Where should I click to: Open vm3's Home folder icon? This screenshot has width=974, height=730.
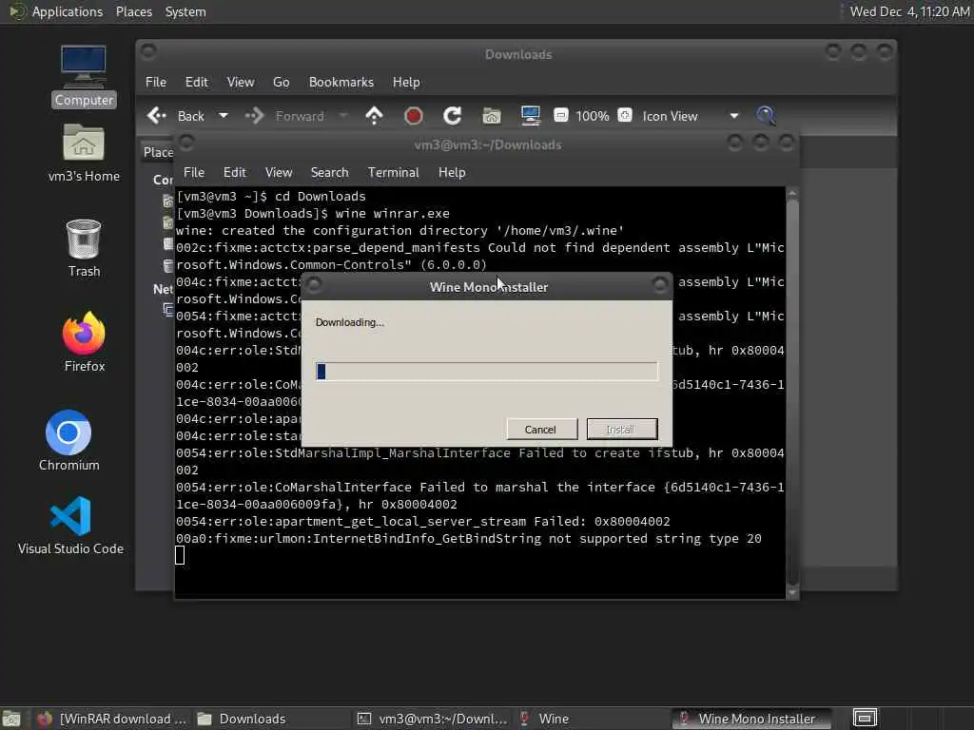[84, 153]
